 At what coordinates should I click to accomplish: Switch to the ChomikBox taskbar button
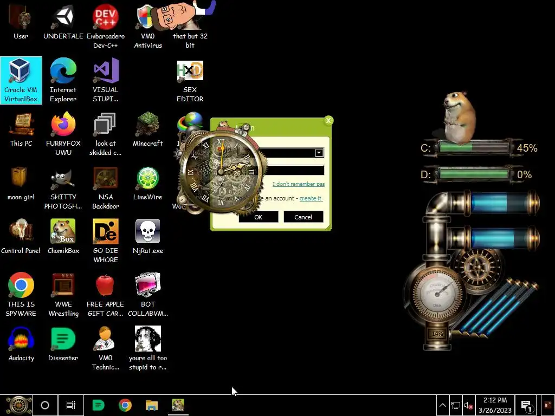click(178, 405)
